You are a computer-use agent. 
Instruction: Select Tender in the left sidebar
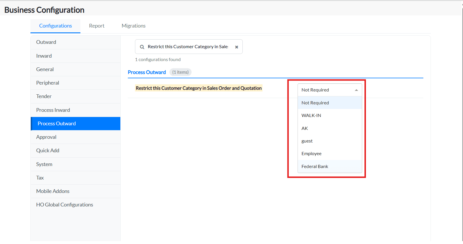pos(44,96)
